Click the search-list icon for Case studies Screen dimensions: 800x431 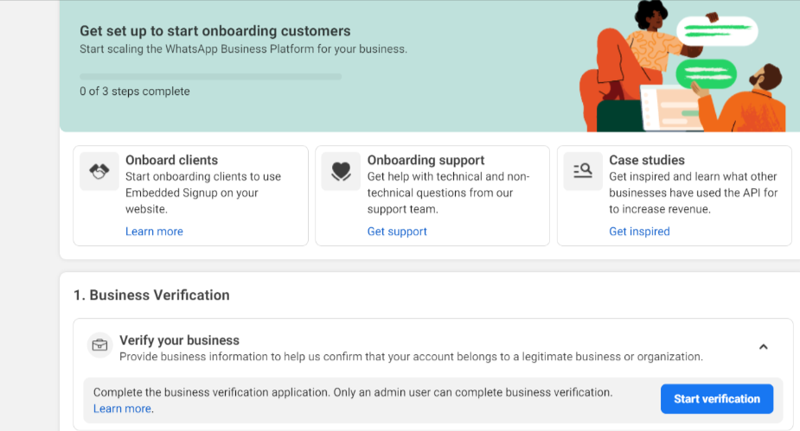583,171
